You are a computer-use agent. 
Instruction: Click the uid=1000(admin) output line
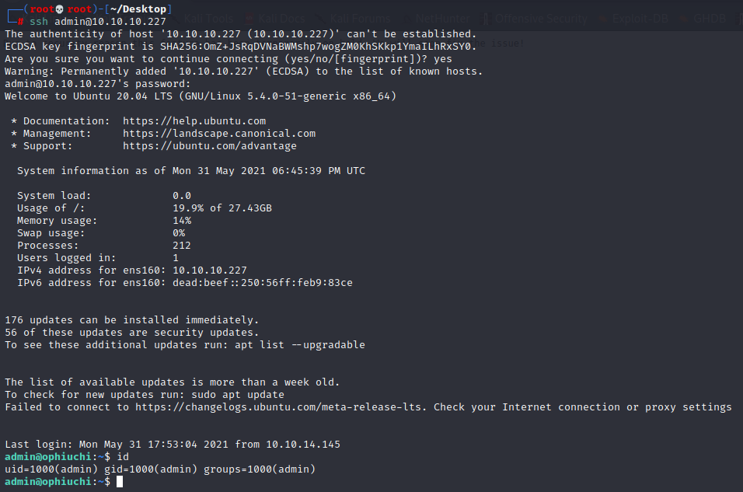(160, 469)
